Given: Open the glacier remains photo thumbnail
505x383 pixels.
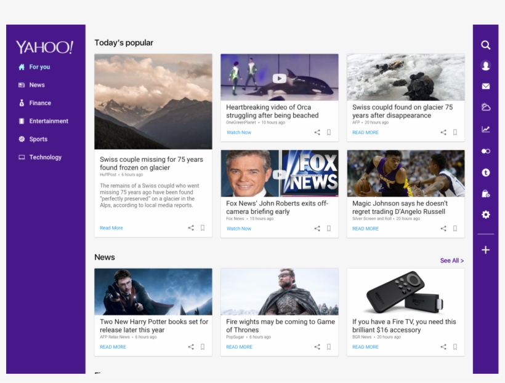Looking at the screenshot, I should tap(406, 77).
